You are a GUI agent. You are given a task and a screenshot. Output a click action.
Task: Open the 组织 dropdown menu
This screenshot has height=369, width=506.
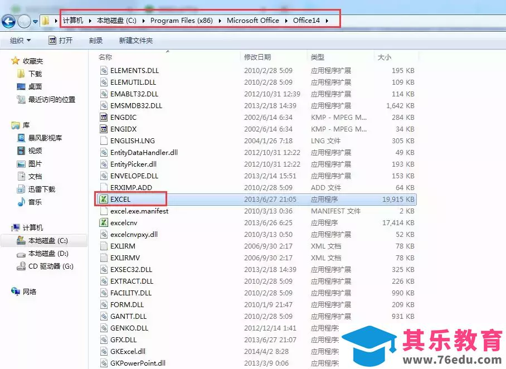pos(20,40)
